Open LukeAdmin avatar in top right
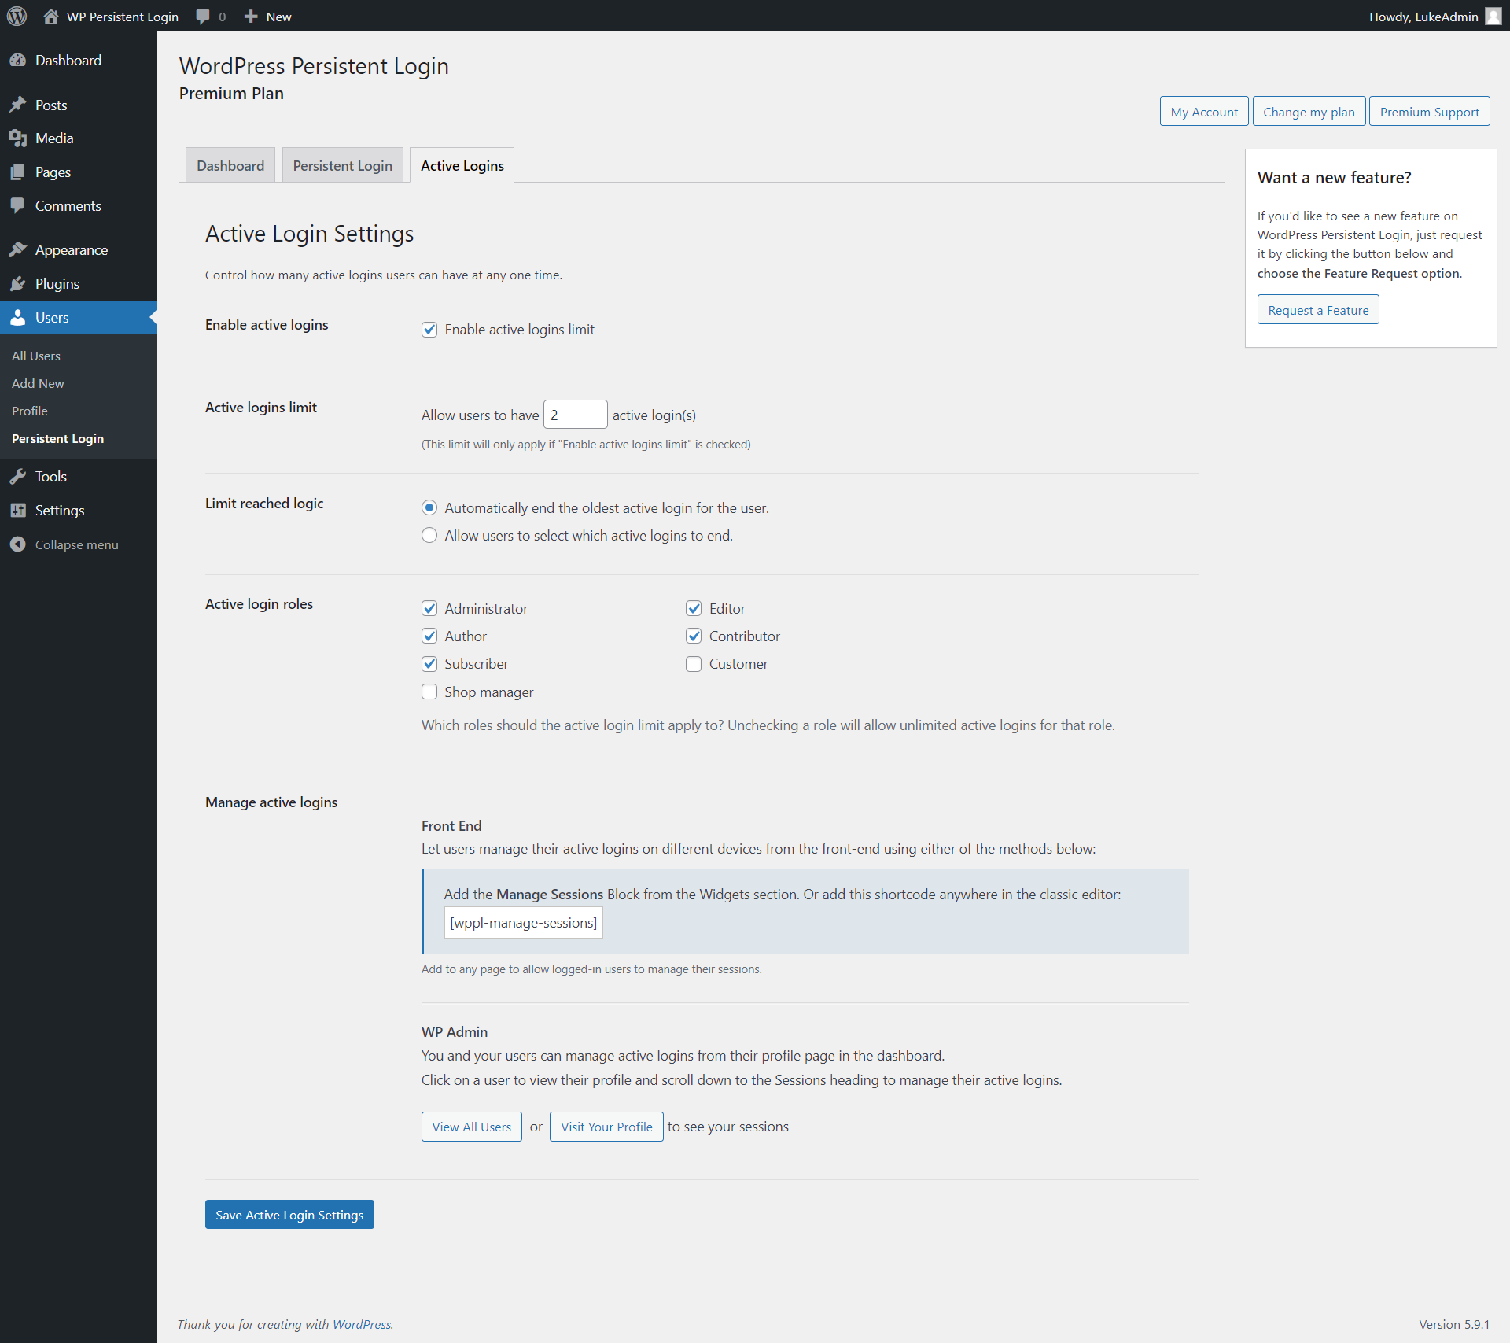The width and height of the screenshot is (1510, 1343). [x=1493, y=17]
